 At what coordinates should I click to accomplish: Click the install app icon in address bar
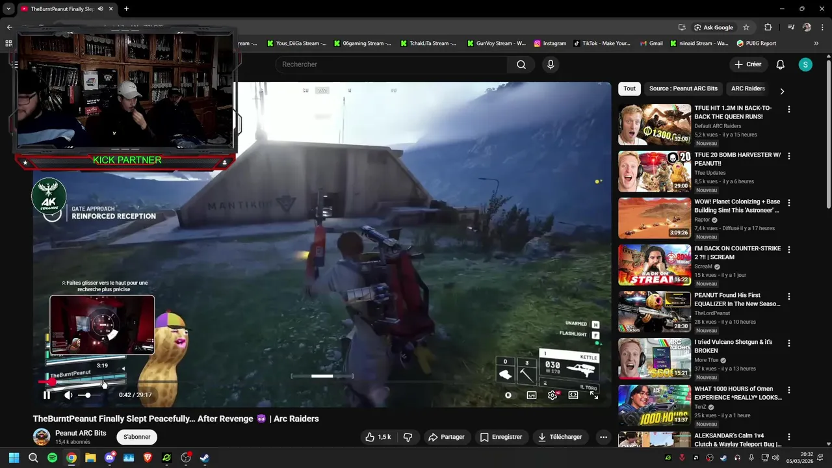682,27
